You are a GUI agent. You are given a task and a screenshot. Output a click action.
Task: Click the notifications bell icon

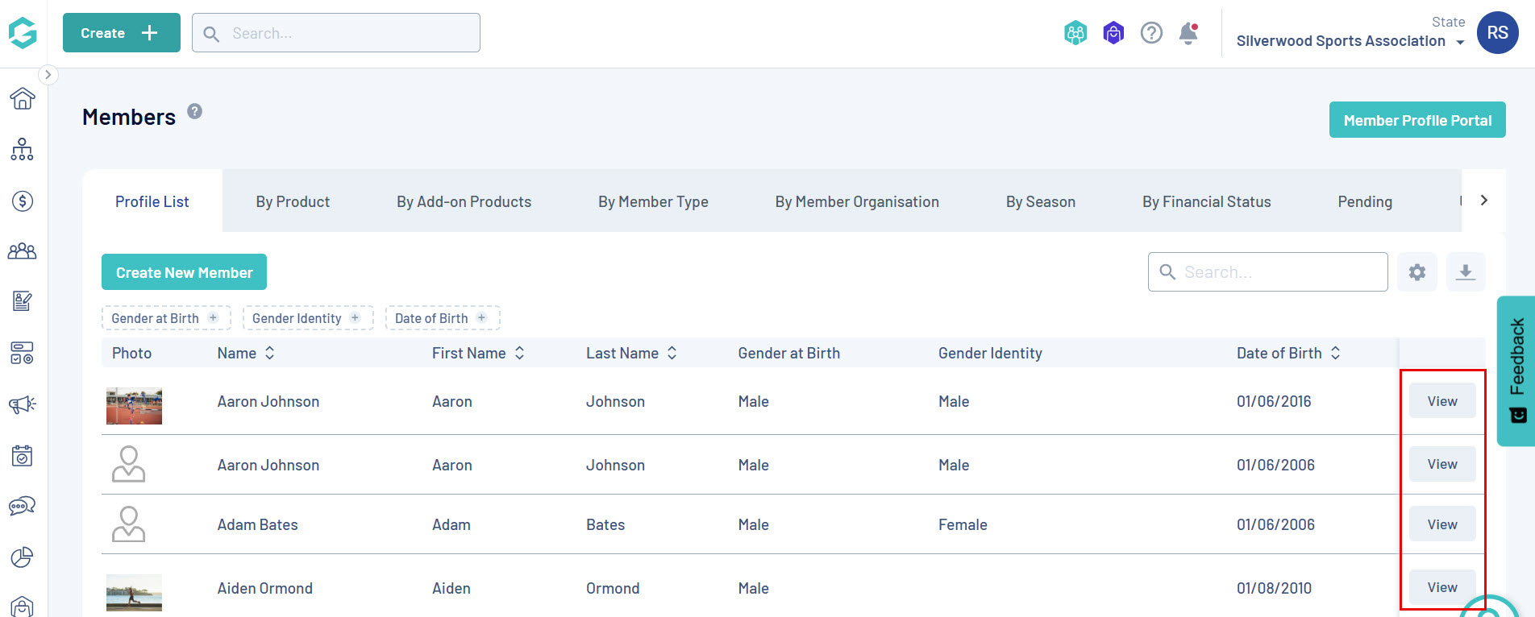1188,33
